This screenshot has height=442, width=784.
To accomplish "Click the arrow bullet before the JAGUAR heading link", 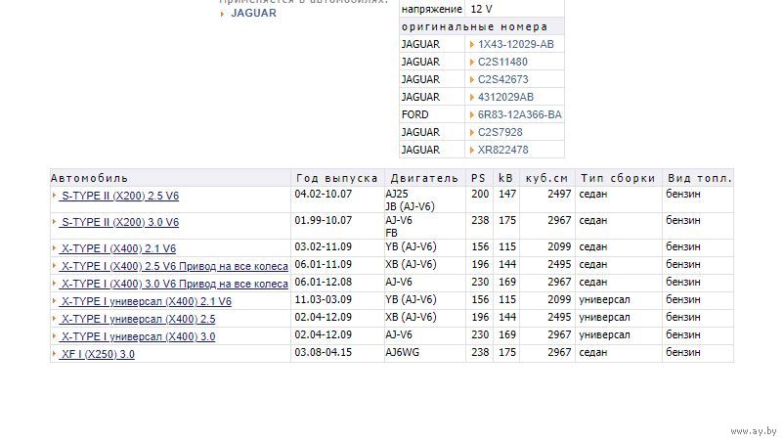I will pyautogui.click(x=223, y=14).
